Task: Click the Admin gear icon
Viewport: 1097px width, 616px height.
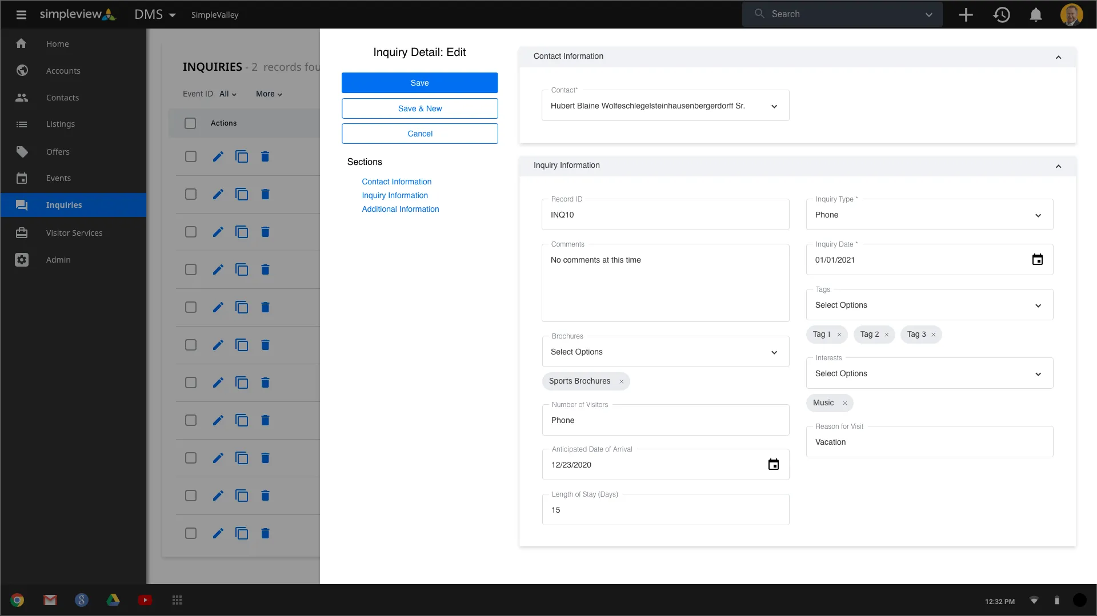Action: coord(22,260)
